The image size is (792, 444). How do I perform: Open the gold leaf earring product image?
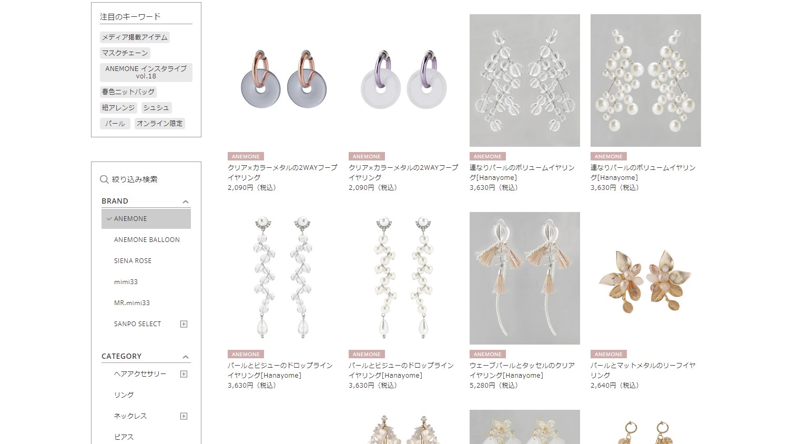[x=646, y=278]
